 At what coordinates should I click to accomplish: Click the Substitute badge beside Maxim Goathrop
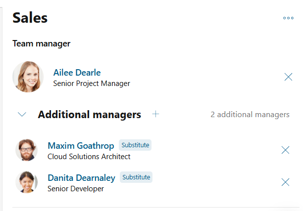point(135,145)
